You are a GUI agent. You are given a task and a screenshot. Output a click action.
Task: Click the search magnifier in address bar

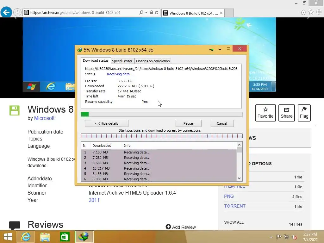point(141,12)
